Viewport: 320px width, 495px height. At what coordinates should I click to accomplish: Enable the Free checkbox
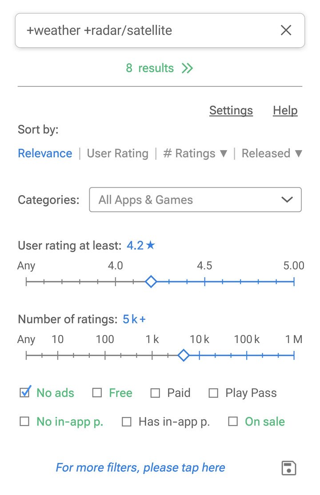click(97, 393)
